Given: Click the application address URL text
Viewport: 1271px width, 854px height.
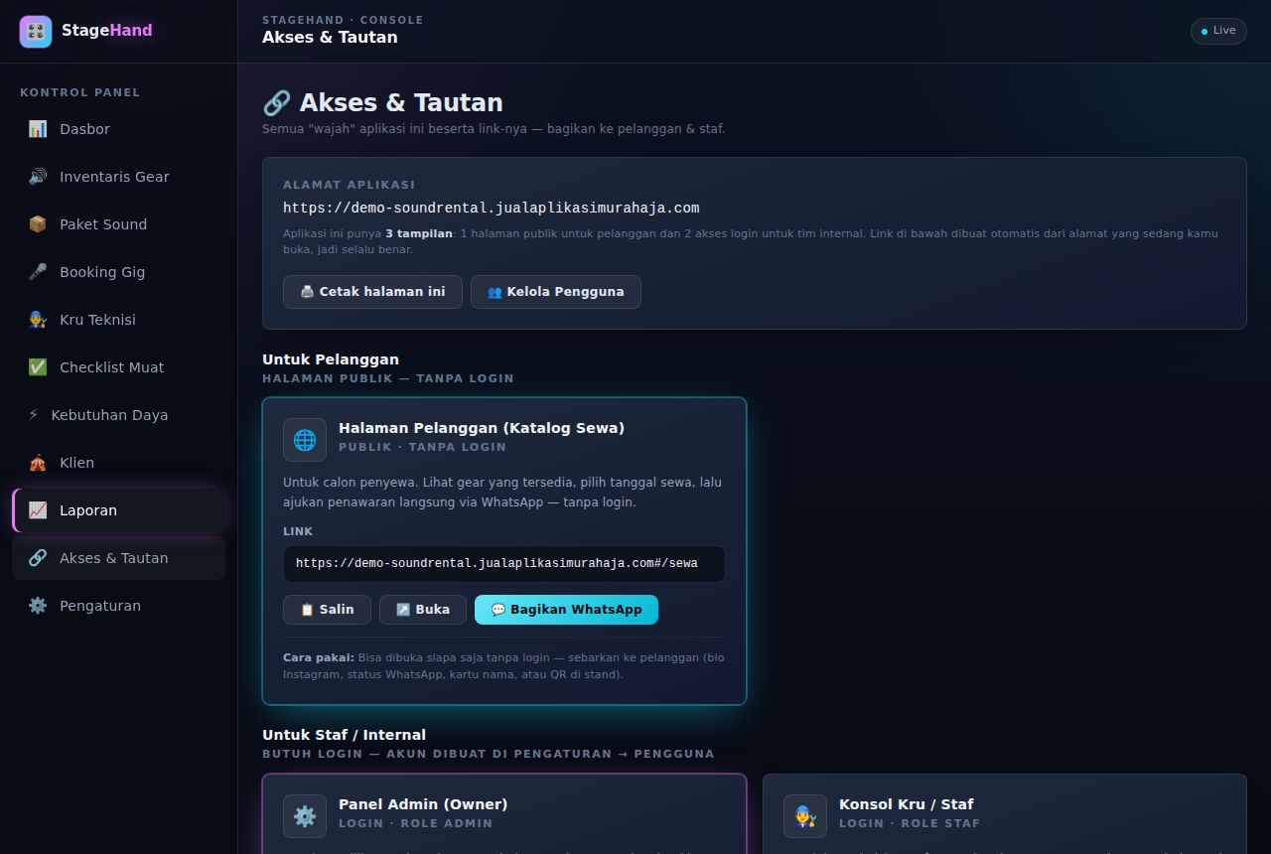Looking at the screenshot, I should coord(492,209).
